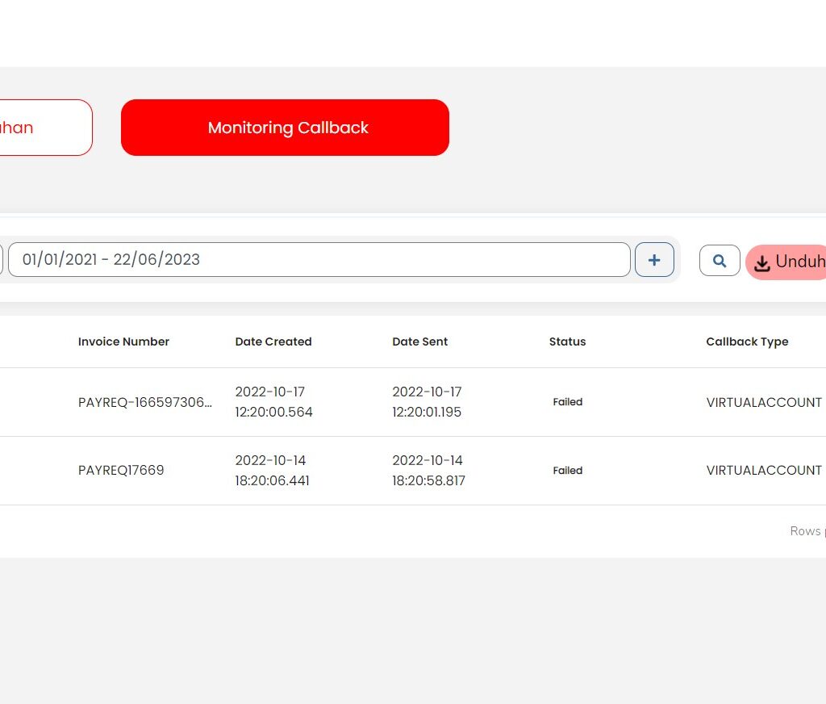Click the Unduh download button
Image resolution: width=826 pixels, height=704 pixels.
(788, 262)
